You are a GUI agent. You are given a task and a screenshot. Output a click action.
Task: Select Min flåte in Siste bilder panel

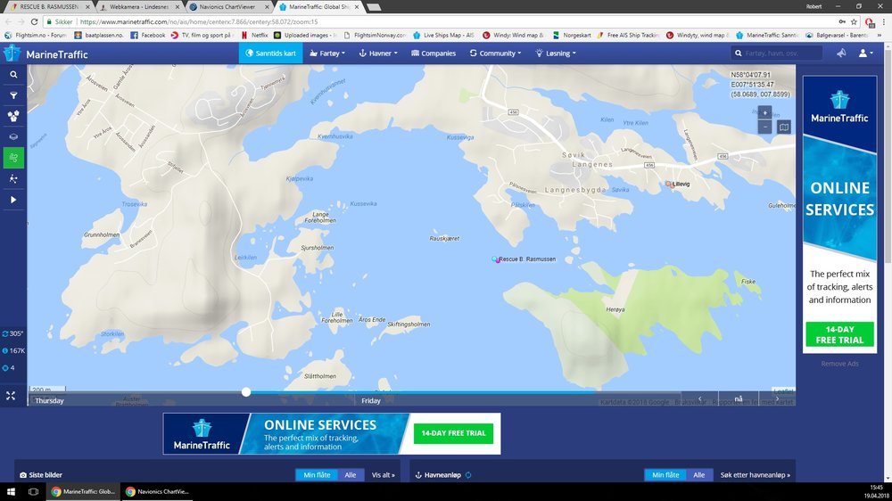coord(317,475)
